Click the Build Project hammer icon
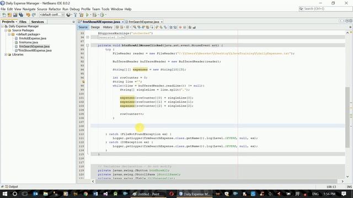This screenshot has height=198, width=353. click(x=75, y=15)
